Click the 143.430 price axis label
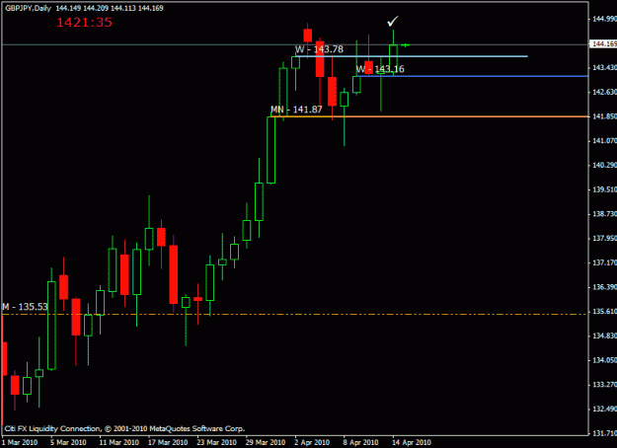This screenshot has height=448, width=617. point(604,68)
